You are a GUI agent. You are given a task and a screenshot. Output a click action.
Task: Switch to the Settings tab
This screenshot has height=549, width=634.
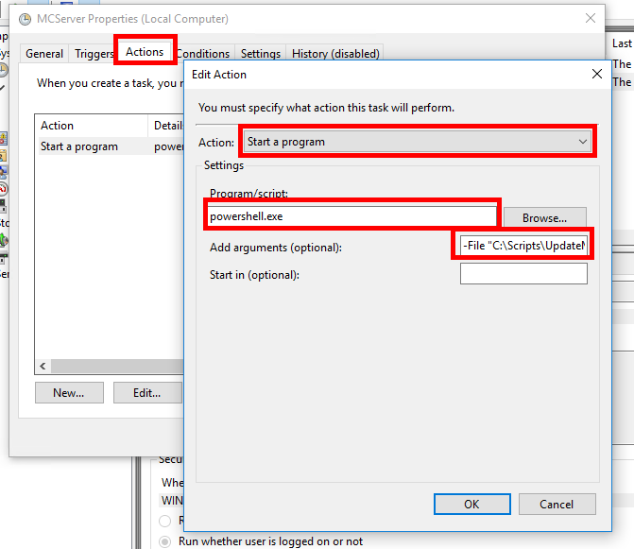(x=261, y=53)
